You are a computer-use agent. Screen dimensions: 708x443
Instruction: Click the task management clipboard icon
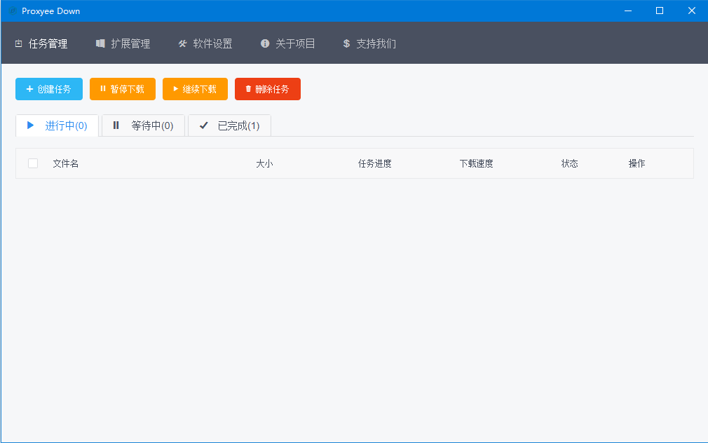(x=18, y=43)
